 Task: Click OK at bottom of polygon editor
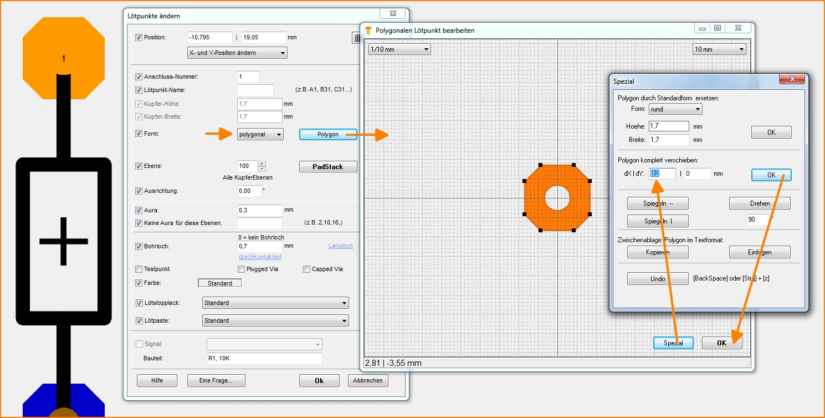click(722, 343)
